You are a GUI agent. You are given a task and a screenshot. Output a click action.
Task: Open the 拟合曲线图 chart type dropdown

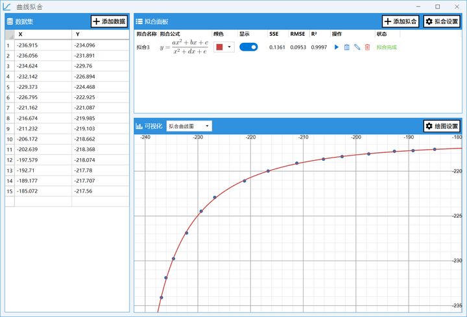189,126
